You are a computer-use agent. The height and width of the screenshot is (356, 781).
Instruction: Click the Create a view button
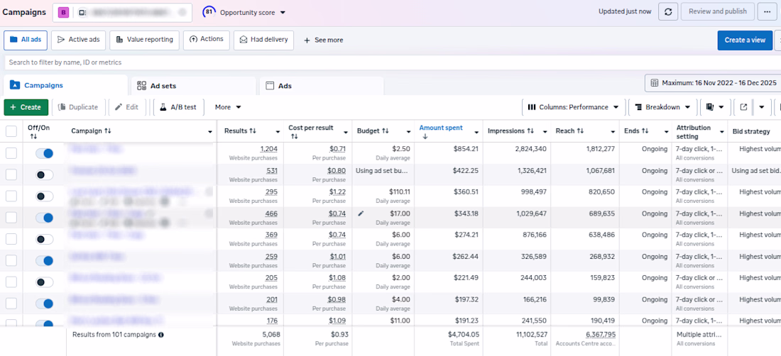[x=745, y=40]
